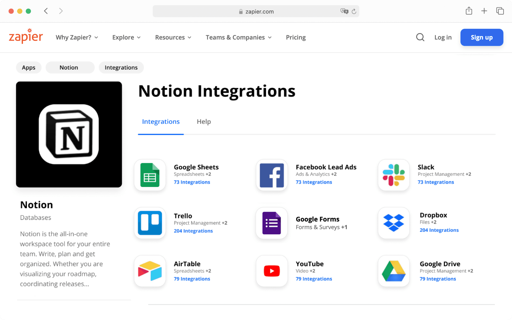
Task: Switch to the Help tab
Action: point(204,122)
